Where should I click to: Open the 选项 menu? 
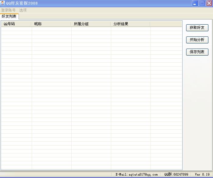(x=23, y=10)
